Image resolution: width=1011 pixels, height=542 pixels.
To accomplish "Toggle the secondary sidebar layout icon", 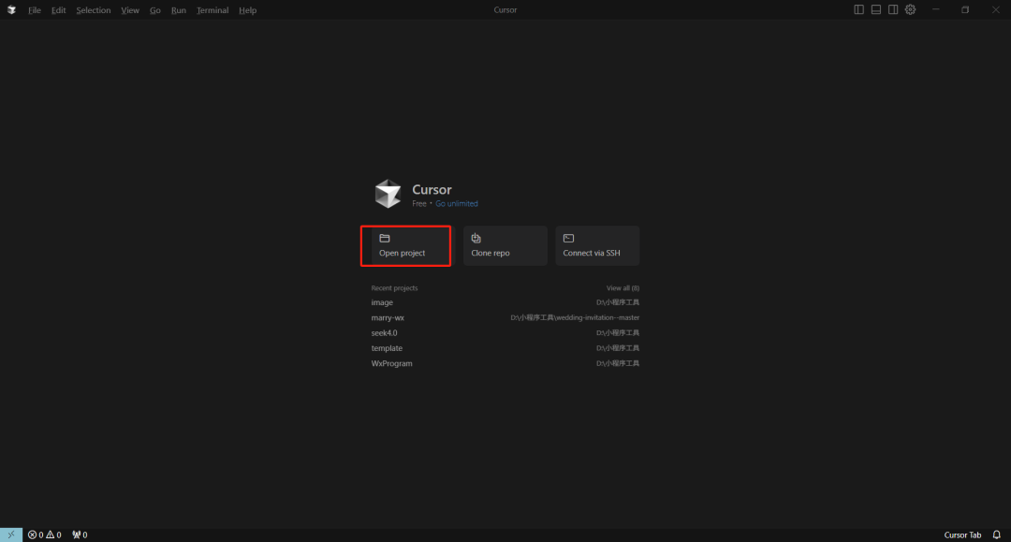I will coord(893,9).
